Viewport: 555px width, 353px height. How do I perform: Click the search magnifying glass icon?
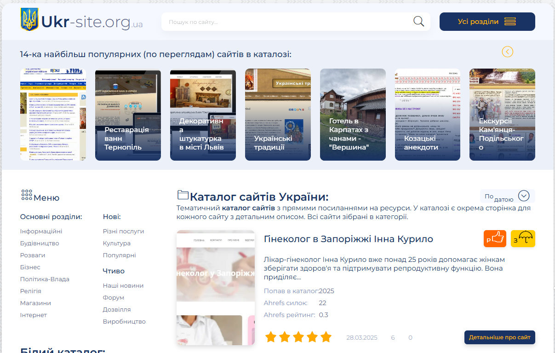coord(418,21)
